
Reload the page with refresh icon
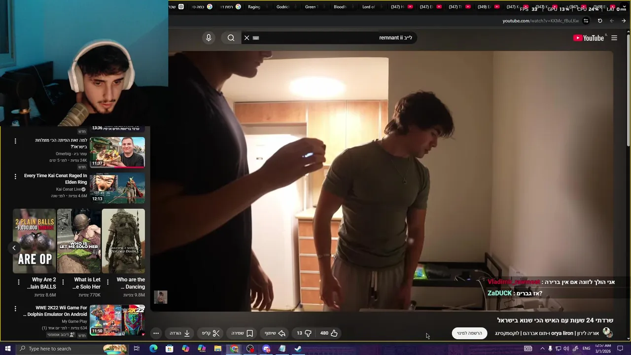point(600,21)
